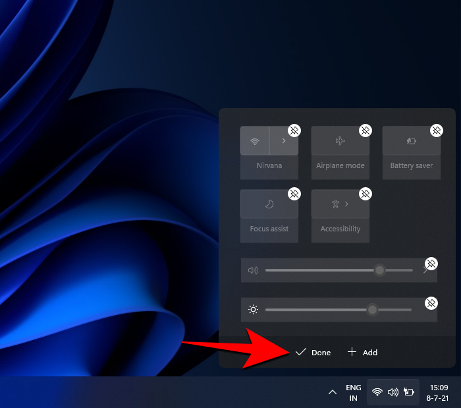Unpin the Nirvana Wi-Fi tile
The width and height of the screenshot is (461, 408).
pyautogui.click(x=294, y=131)
